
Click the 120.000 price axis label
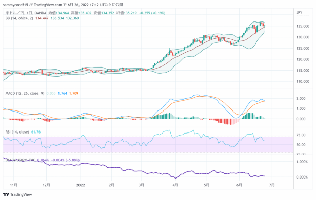[303, 59]
